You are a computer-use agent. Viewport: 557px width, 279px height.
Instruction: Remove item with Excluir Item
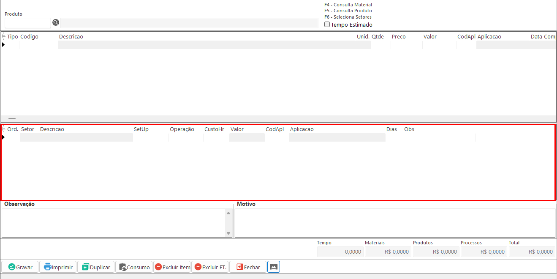pyautogui.click(x=172, y=267)
